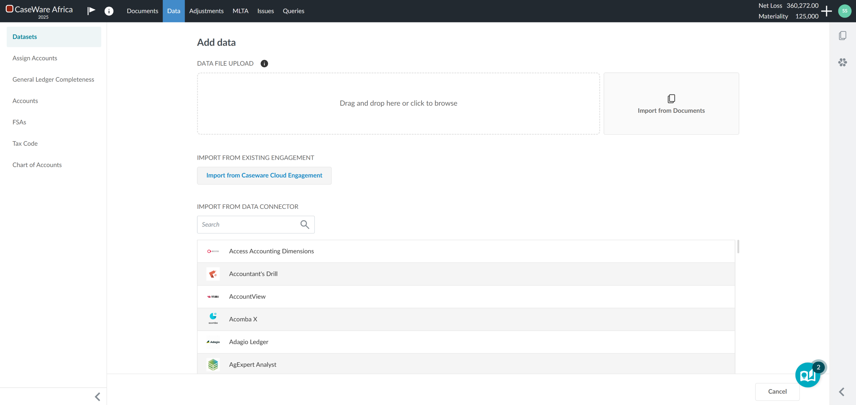The height and width of the screenshot is (405, 856).
Task: Click the cluster dots icon in the right sidebar
Action: tap(842, 62)
